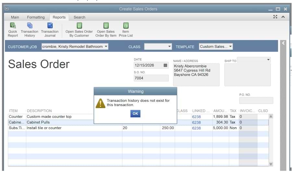
Task: Open Transaction History report
Action: [30, 30]
